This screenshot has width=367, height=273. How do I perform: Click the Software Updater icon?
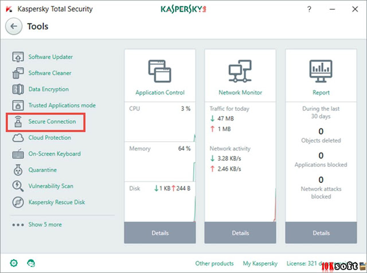18,57
